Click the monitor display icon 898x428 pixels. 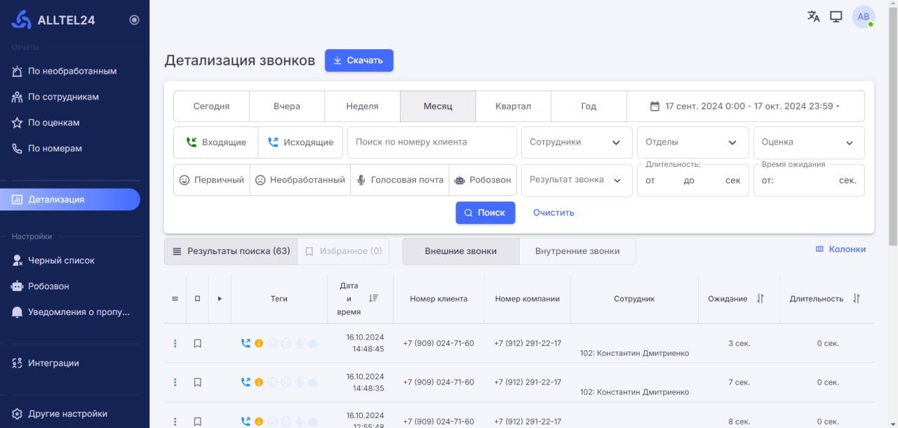pos(836,16)
